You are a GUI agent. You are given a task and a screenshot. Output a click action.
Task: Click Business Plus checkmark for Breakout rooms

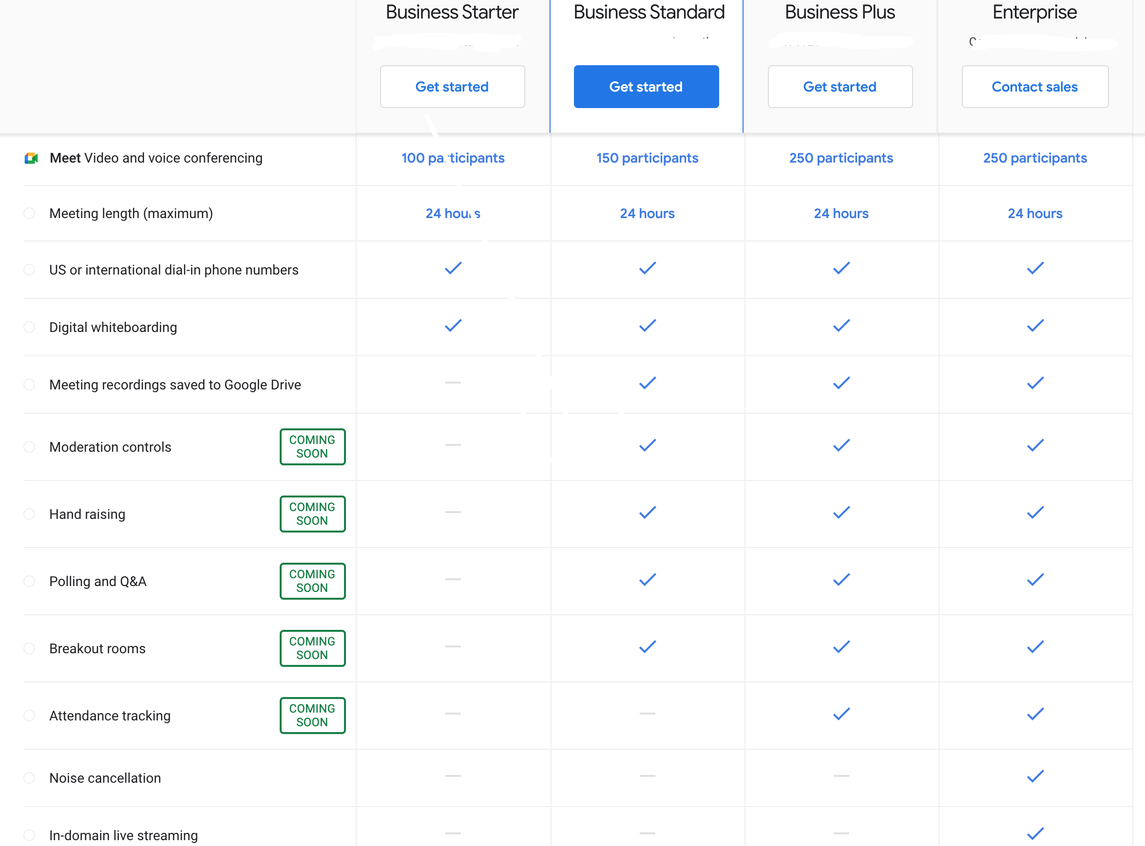tap(841, 646)
